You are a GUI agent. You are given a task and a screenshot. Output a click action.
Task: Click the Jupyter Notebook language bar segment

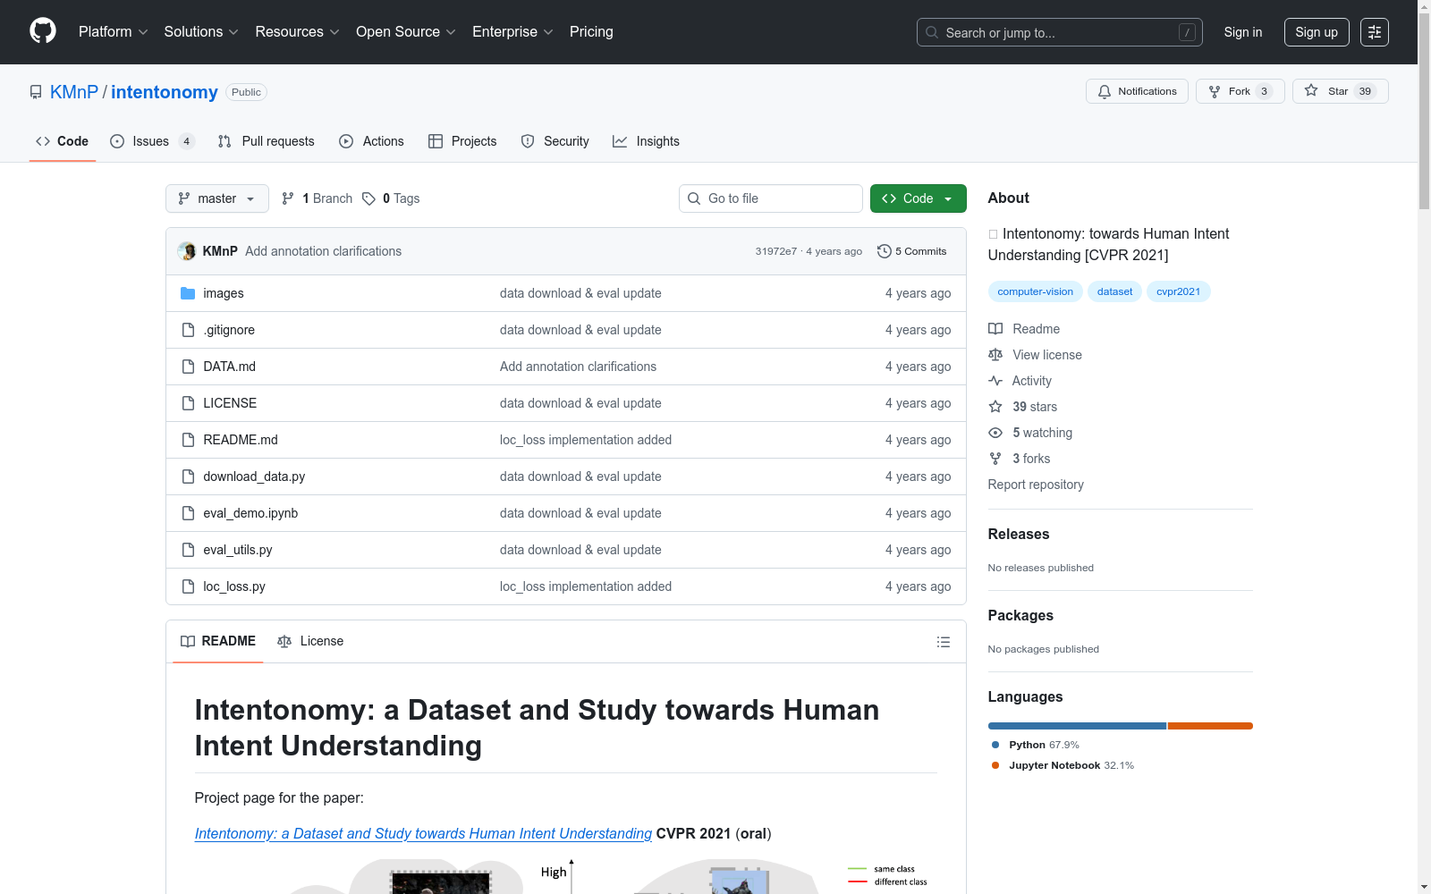tap(1210, 726)
